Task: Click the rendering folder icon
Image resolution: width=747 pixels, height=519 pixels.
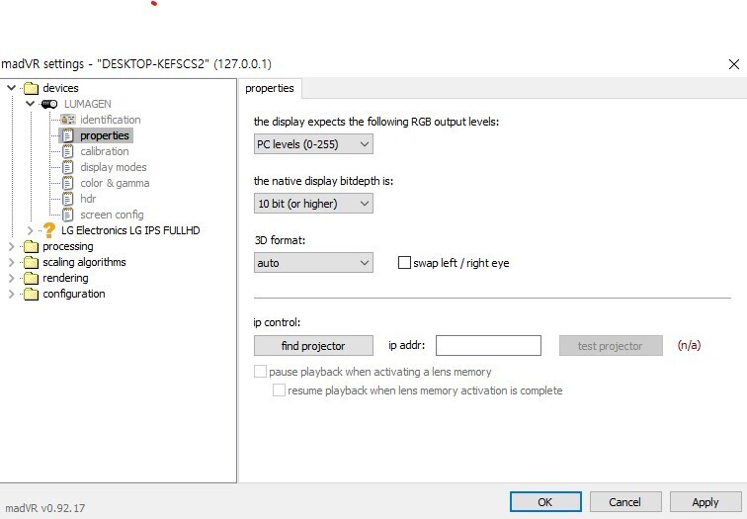Action: point(31,278)
